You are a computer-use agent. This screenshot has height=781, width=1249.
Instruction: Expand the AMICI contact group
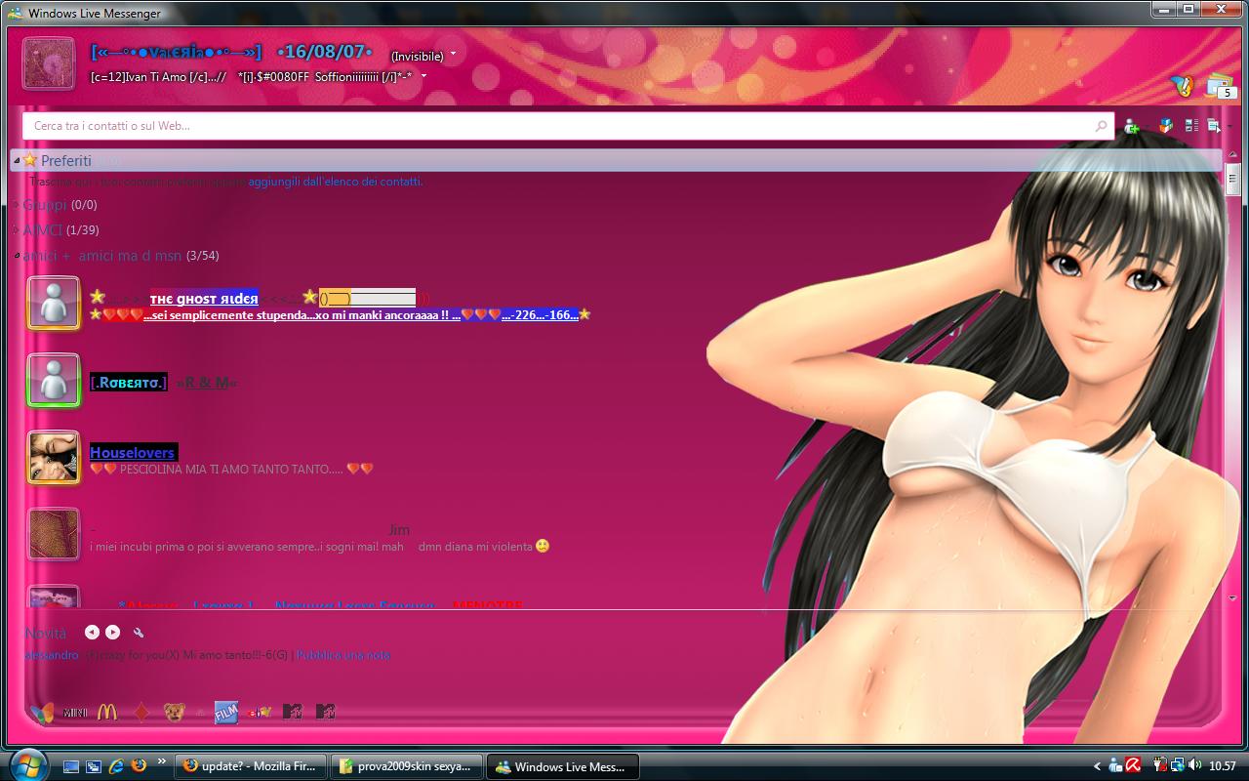42,230
